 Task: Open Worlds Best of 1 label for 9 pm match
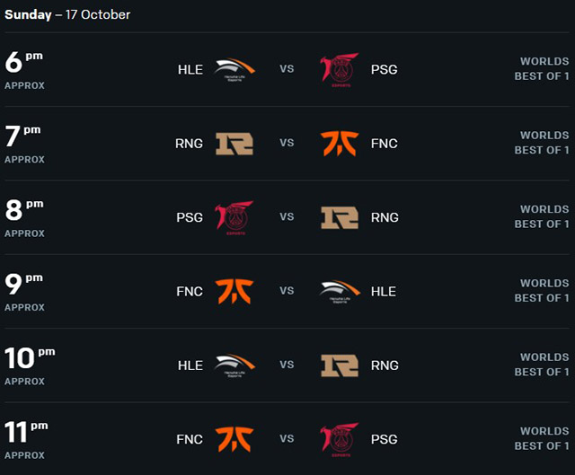(542, 291)
